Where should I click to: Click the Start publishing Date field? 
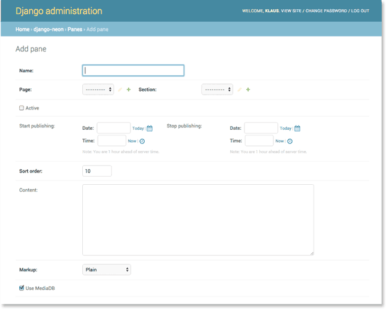113,128
